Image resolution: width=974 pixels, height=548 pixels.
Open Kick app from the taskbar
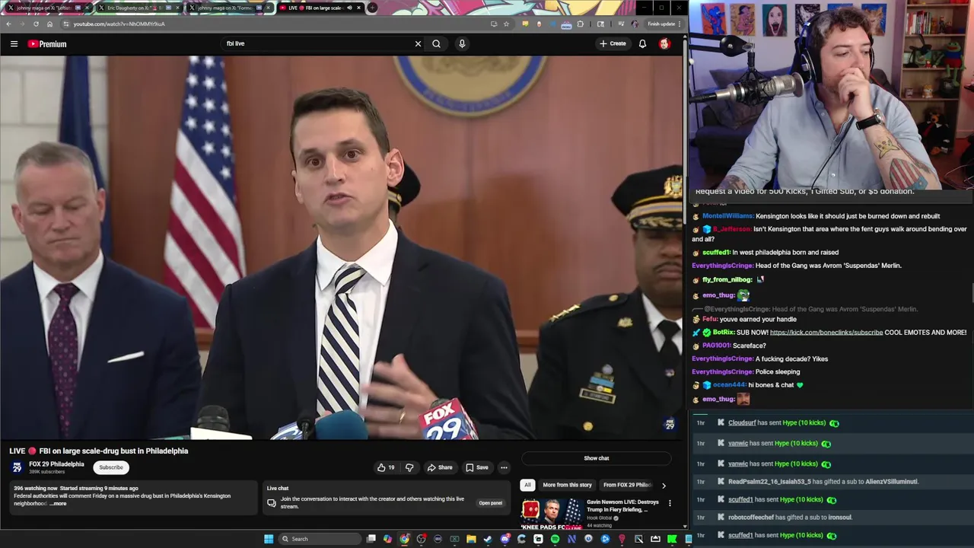click(x=672, y=539)
